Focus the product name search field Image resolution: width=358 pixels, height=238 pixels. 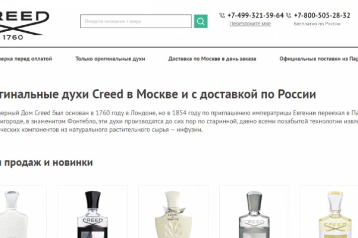(x=136, y=21)
